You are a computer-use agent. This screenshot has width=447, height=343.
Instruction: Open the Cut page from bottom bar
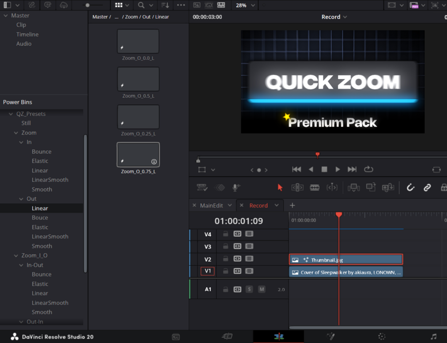point(227,336)
